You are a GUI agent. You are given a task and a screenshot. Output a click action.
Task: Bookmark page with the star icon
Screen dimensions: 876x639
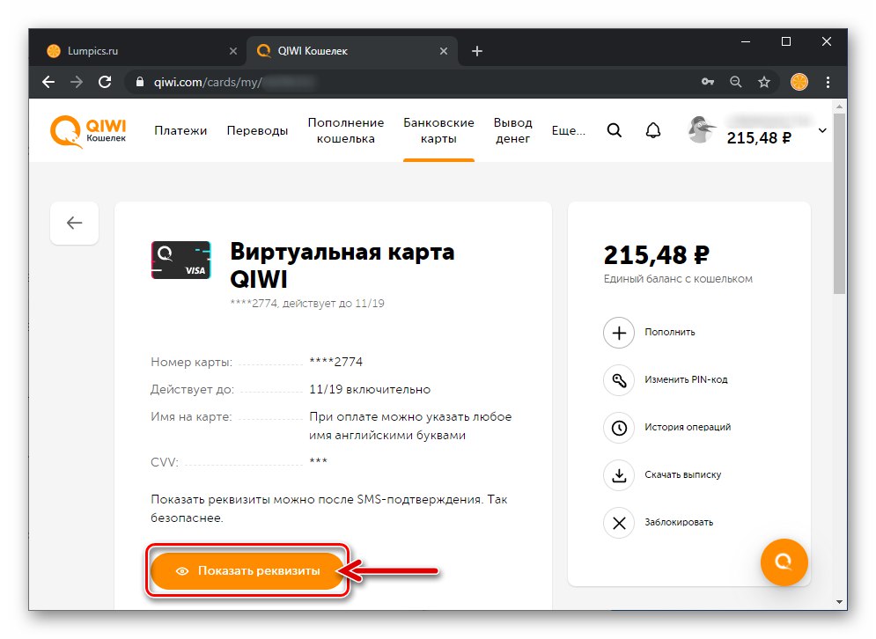click(x=763, y=82)
